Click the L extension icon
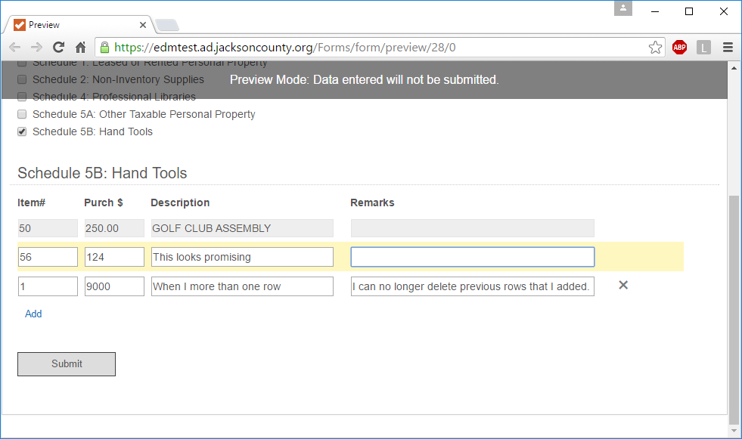Image resolution: width=742 pixels, height=439 pixels. (703, 48)
